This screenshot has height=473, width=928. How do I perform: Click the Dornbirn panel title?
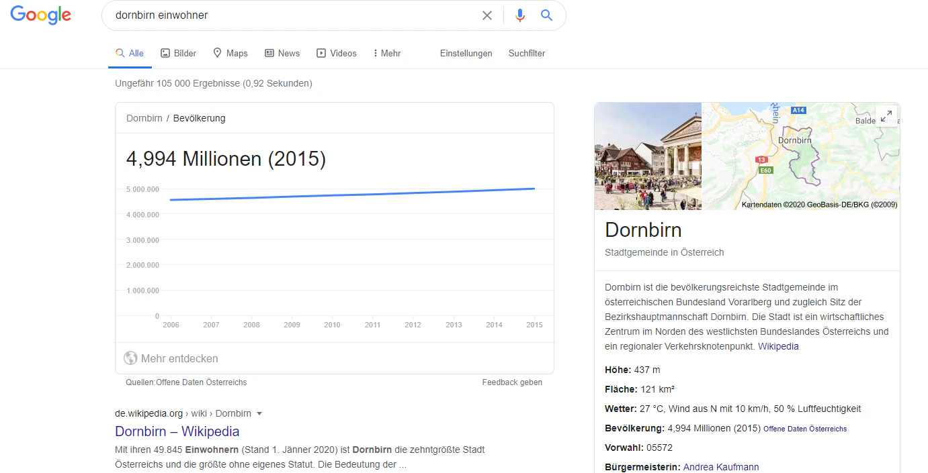pos(643,230)
